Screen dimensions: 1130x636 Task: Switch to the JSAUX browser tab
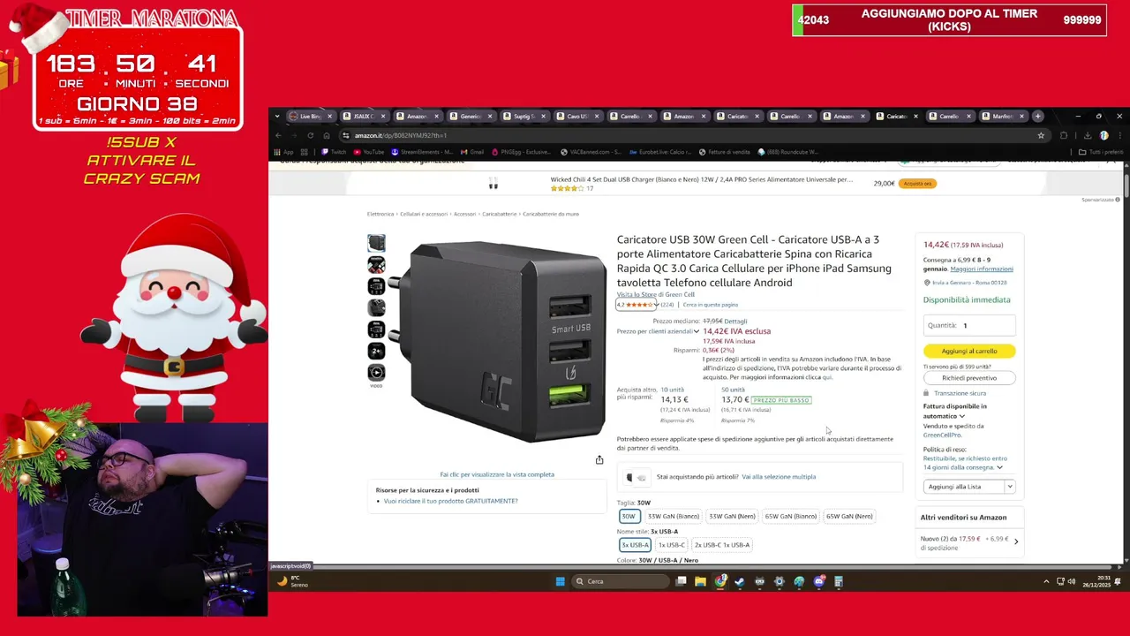click(362, 116)
